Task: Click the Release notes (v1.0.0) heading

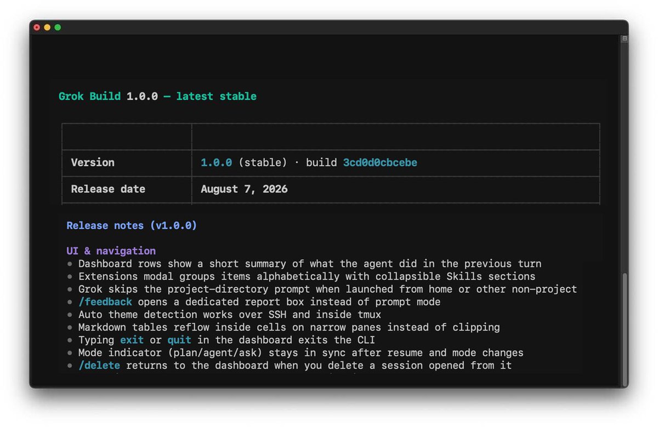Action: click(132, 225)
